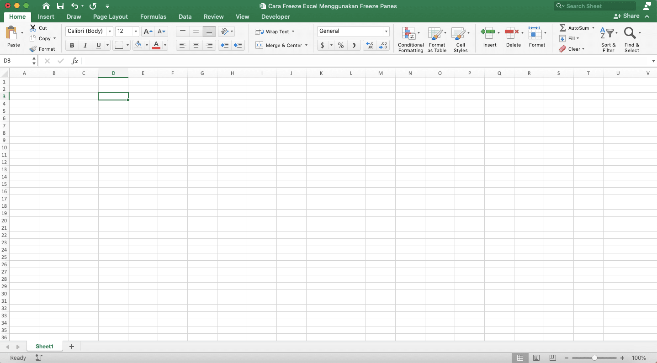Cut the selection with scissors icon
Screen dimensions: 657x363
(33, 28)
